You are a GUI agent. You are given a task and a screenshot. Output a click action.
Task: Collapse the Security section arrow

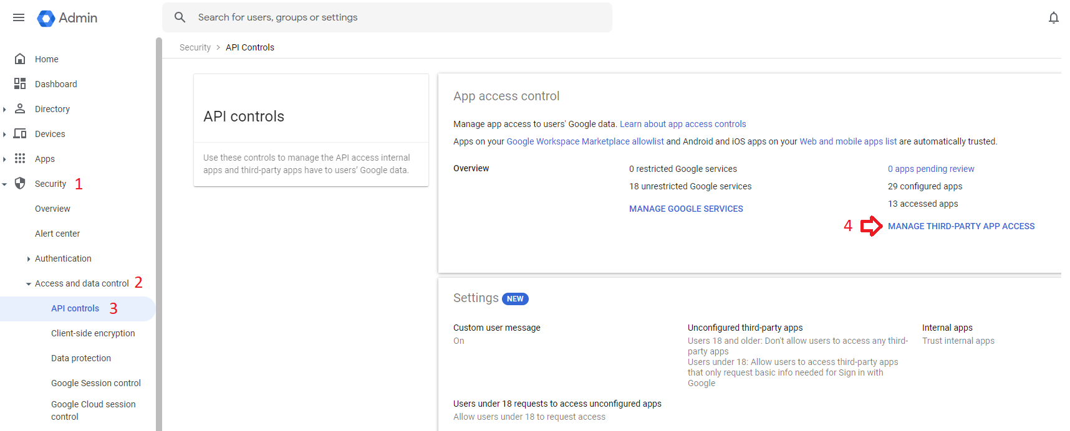(4, 184)
